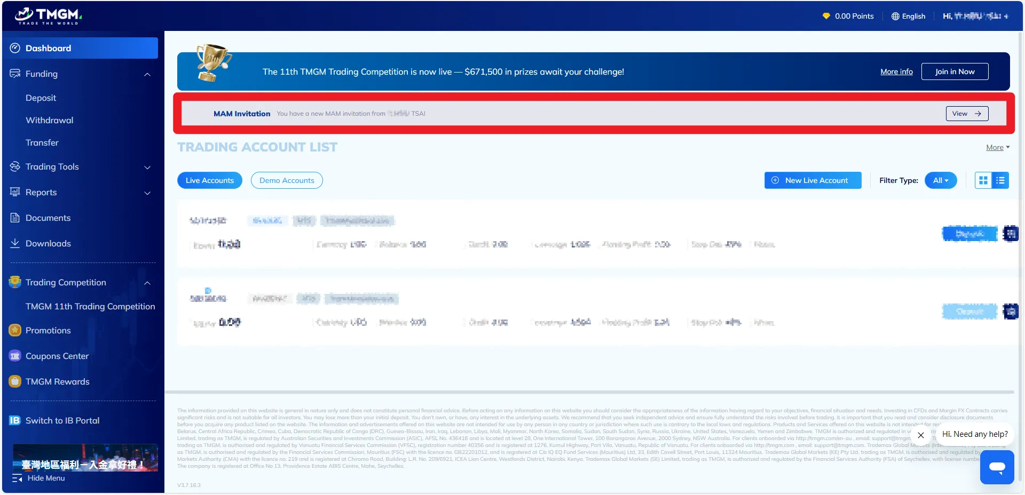
Task: Click the trophy icon in competition banner
Action: point(212,63)
